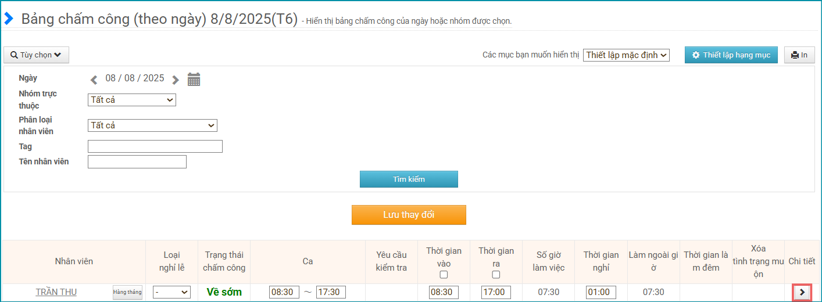This screenshot has height=302, width=822.
Task: Open detail arrow for TRẦN THU row
Action: (802, 292)
